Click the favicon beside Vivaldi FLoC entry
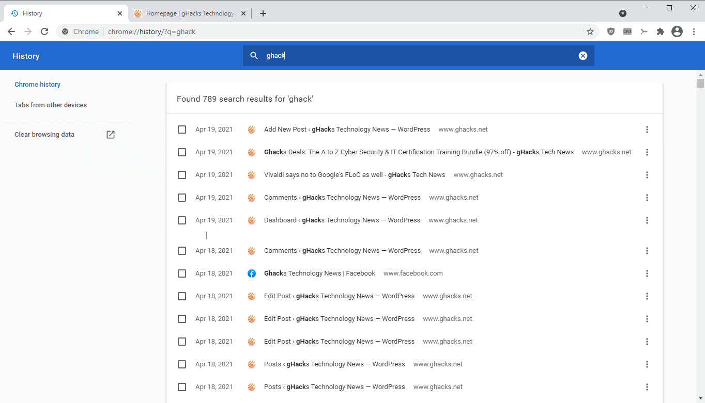 click(252, 175)
